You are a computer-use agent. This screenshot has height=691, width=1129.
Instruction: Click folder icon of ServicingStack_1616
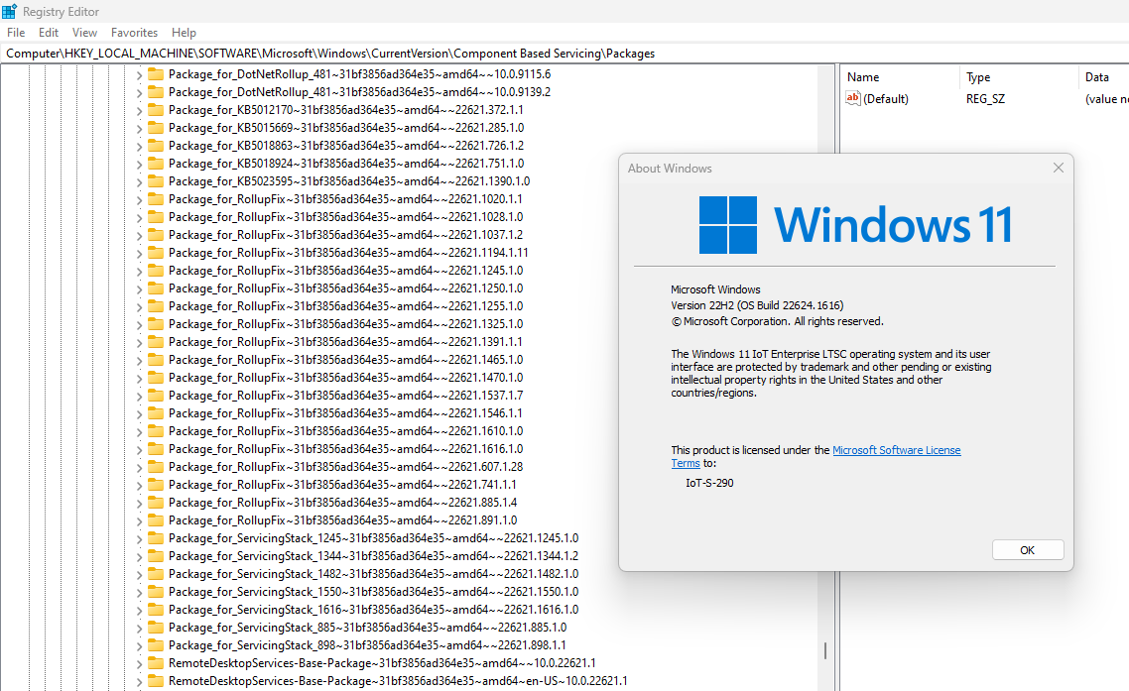pyautogui.click(x=156, y=609)
